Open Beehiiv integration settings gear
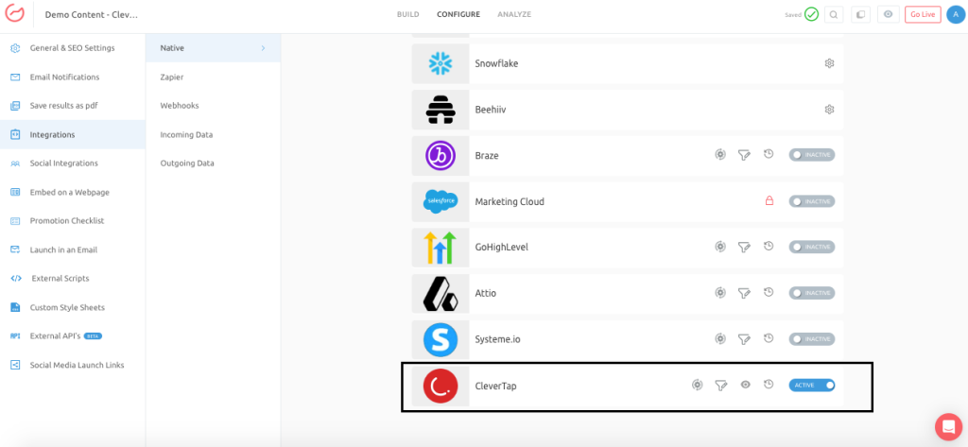 pos(829,110)
